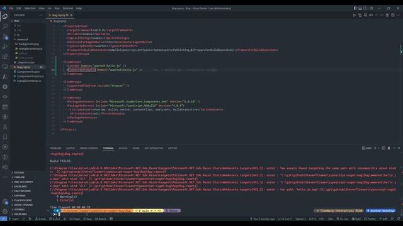The image size is (403, 226).
Task: Open the Extensions view
Action: [x=5, y=56]
